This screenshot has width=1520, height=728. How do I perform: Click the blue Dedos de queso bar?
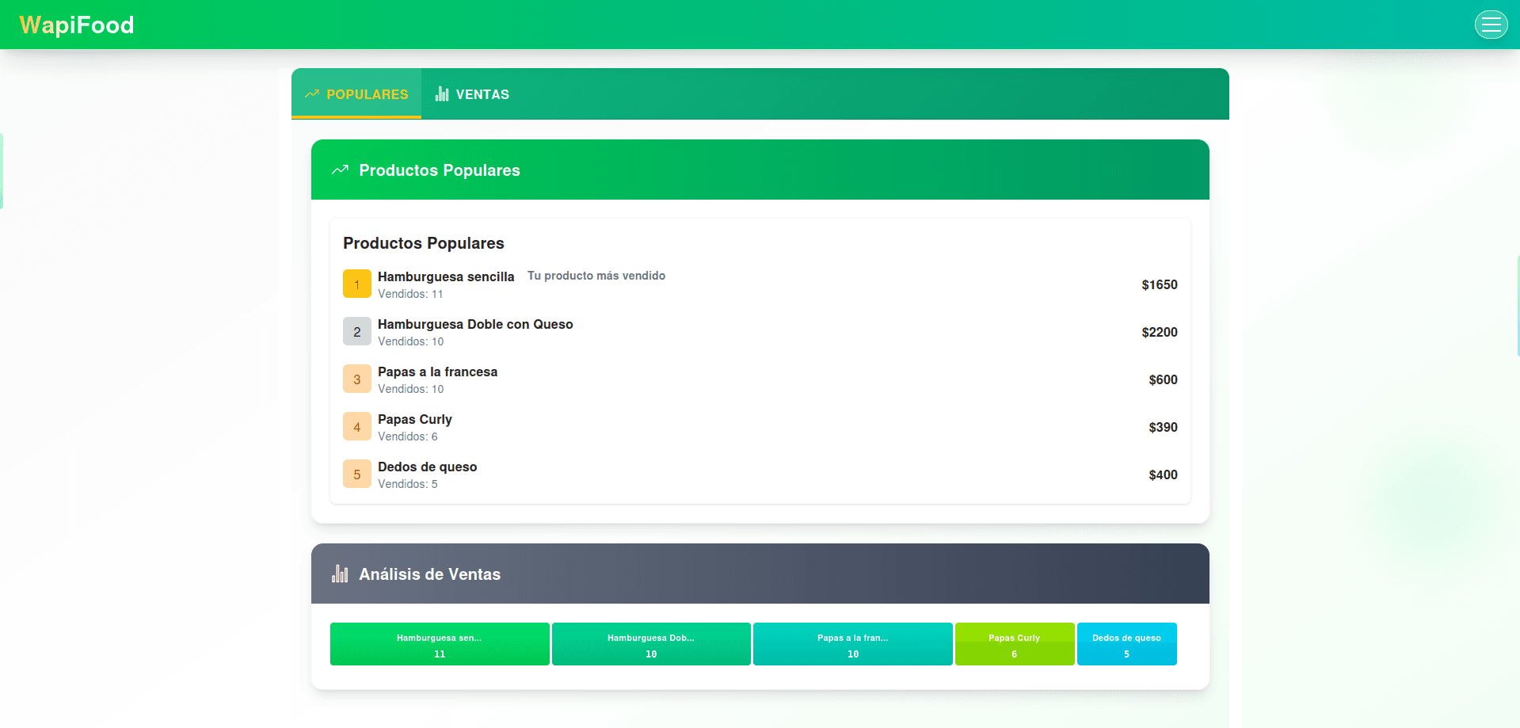[1126, 644]
